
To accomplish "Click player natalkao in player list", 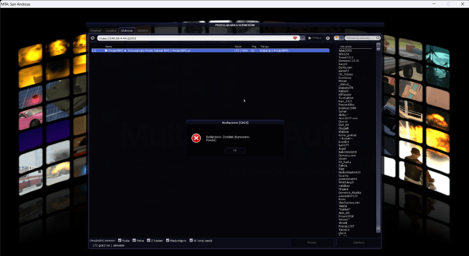I will (x=344, y=186).
